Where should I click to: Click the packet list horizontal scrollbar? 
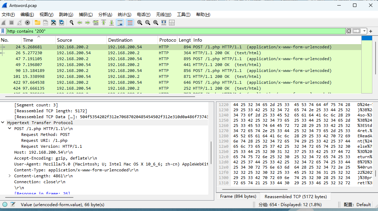(x=100, y=97)
